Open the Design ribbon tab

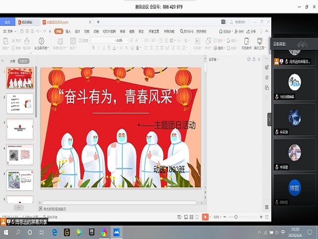click(78, 31)
